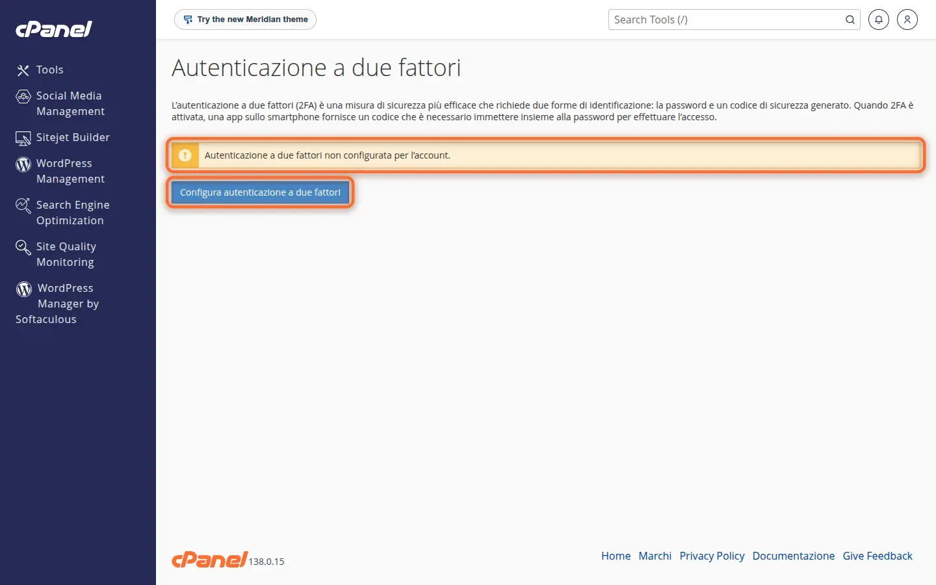Click the paint roller icon in theme button
Viewport: 936px width, 585px height.
[x=188, y=19]
